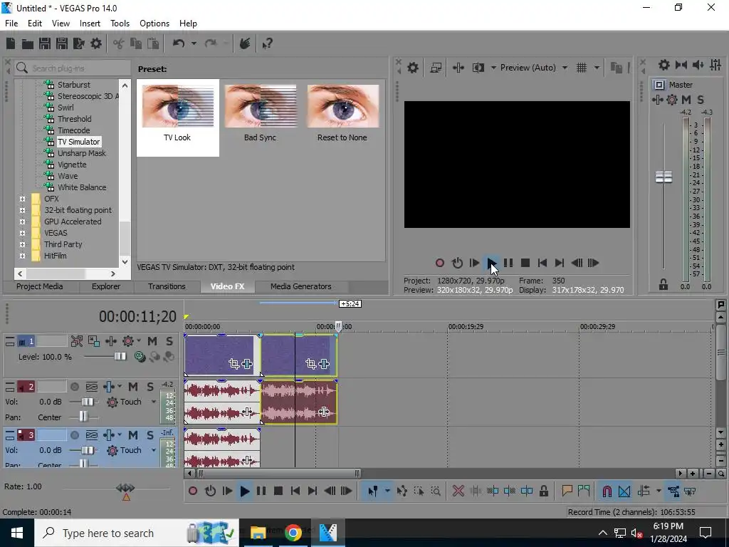Solo video track 1 with its S button
This screenshot has width=729, height=547.
coord(169,341)
